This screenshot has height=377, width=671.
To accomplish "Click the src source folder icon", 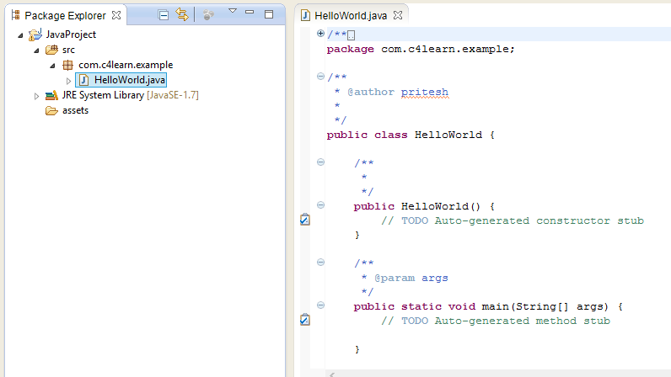I will click(x=51, y=50).
